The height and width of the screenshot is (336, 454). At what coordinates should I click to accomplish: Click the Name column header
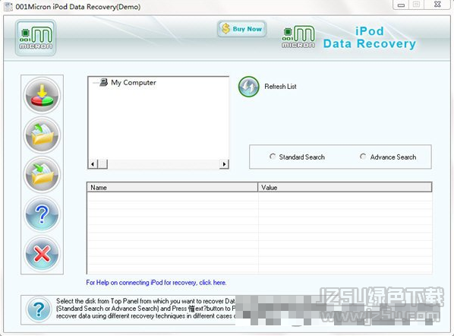172,187
